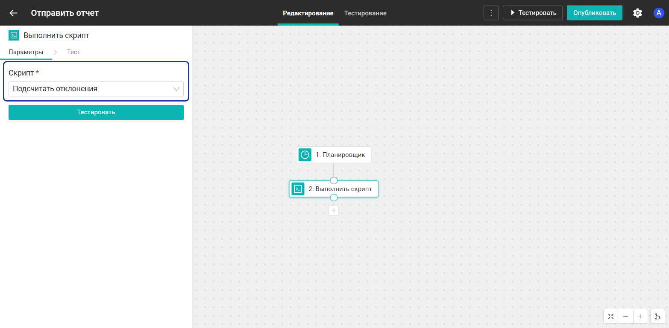Open the user avatar 'A' menu
Viewport: 669px width, 328px height.
pyautogui.click(x=659, y=13)
